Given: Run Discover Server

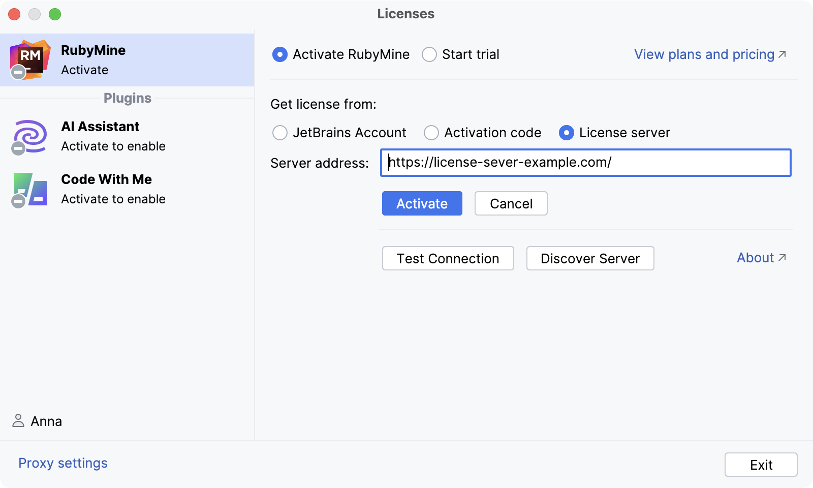Looking at the screenshot, I should (x=590, y=258).
